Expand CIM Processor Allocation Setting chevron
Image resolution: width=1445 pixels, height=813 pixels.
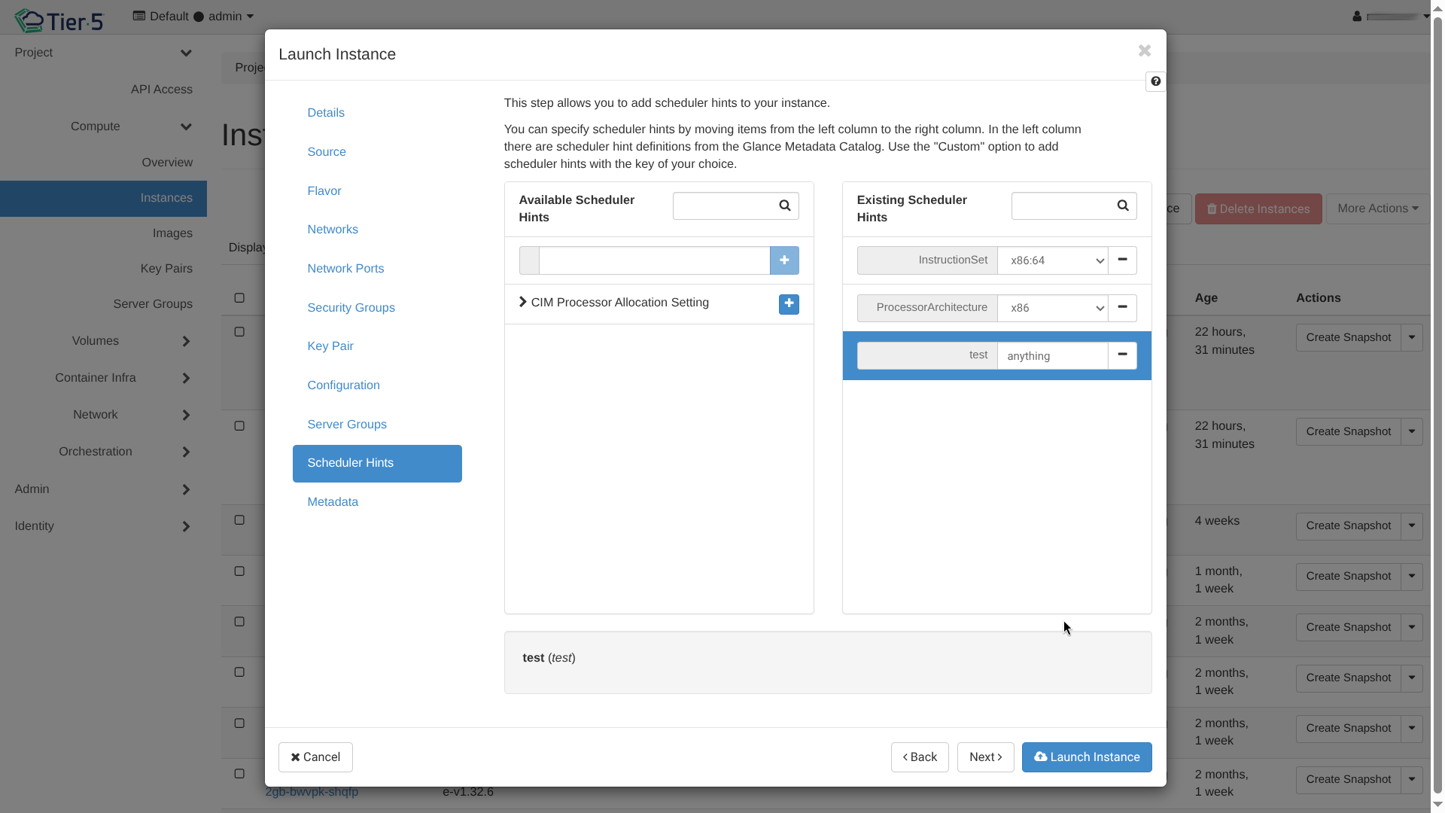pyautogui.click(x=522, y=302)
